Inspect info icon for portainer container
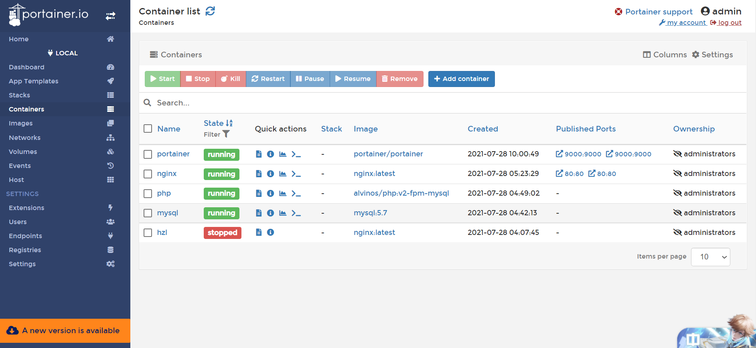 pyautogui.click(x=271, y=154)
